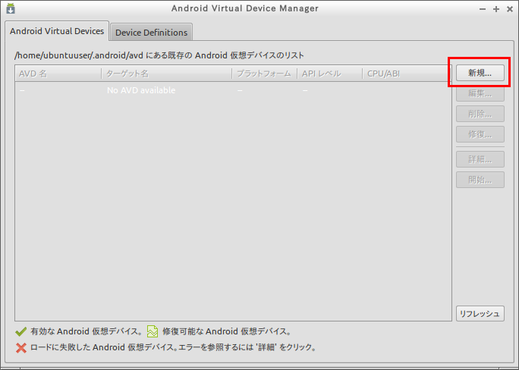Click the 新規... (New) button
This screenshot has width=519, height=370.
point(480,73)
